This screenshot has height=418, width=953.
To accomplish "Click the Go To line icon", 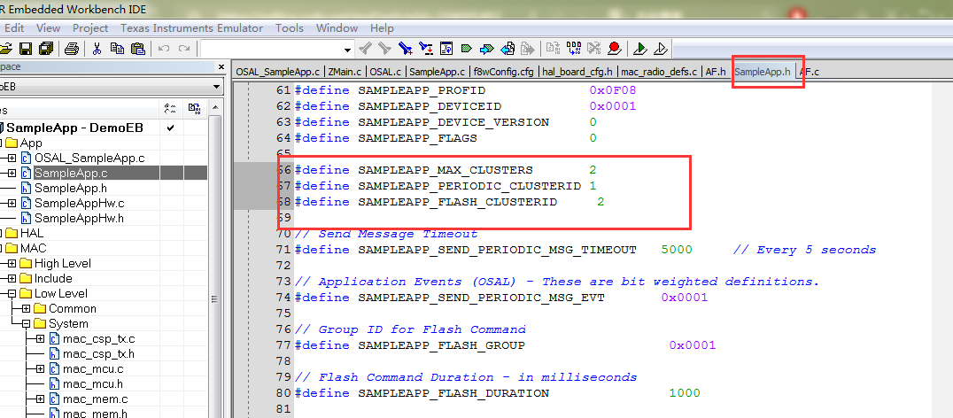I will [x=446, y=49].
